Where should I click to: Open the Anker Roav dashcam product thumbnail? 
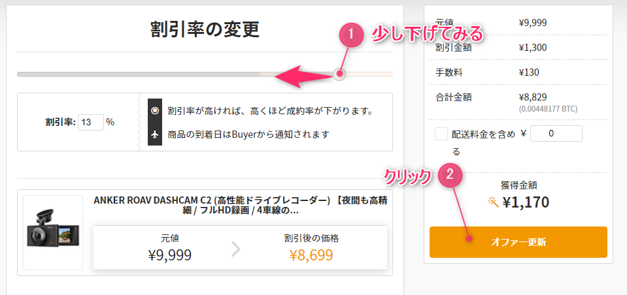tap(53, 232)
